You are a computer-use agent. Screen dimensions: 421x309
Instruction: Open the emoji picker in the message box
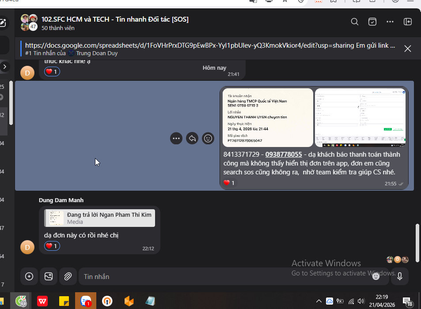click(376, 276)
